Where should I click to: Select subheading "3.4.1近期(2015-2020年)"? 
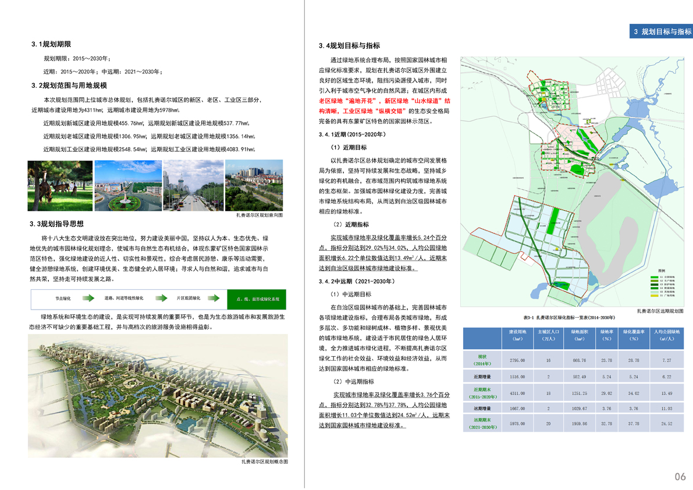(x=352, y=134)
